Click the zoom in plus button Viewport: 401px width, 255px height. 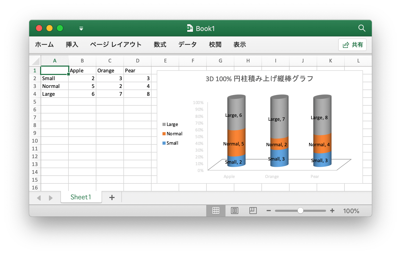pyautogui.click(x=332, y=211)
